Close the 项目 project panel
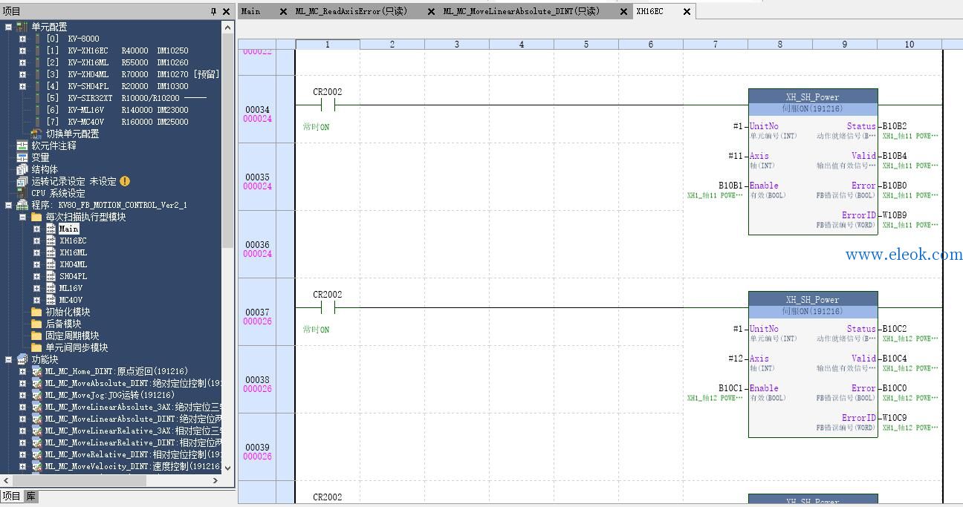 tap(227, 12)
